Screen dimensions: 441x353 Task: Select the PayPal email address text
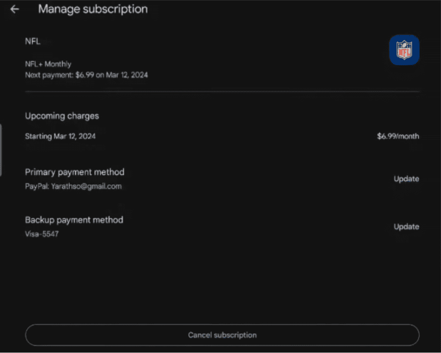[86, 186]
